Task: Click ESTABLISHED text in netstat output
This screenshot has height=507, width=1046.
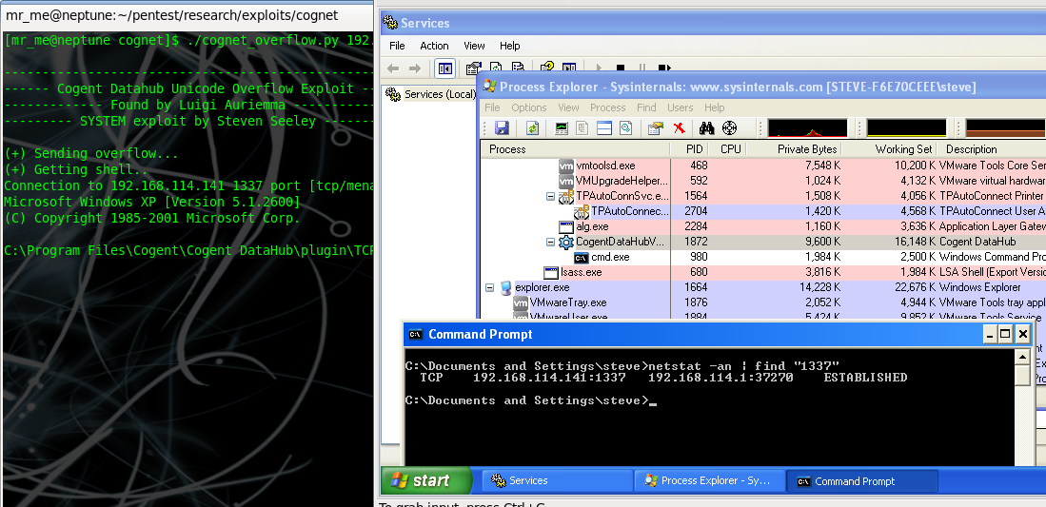Action: 865,378
